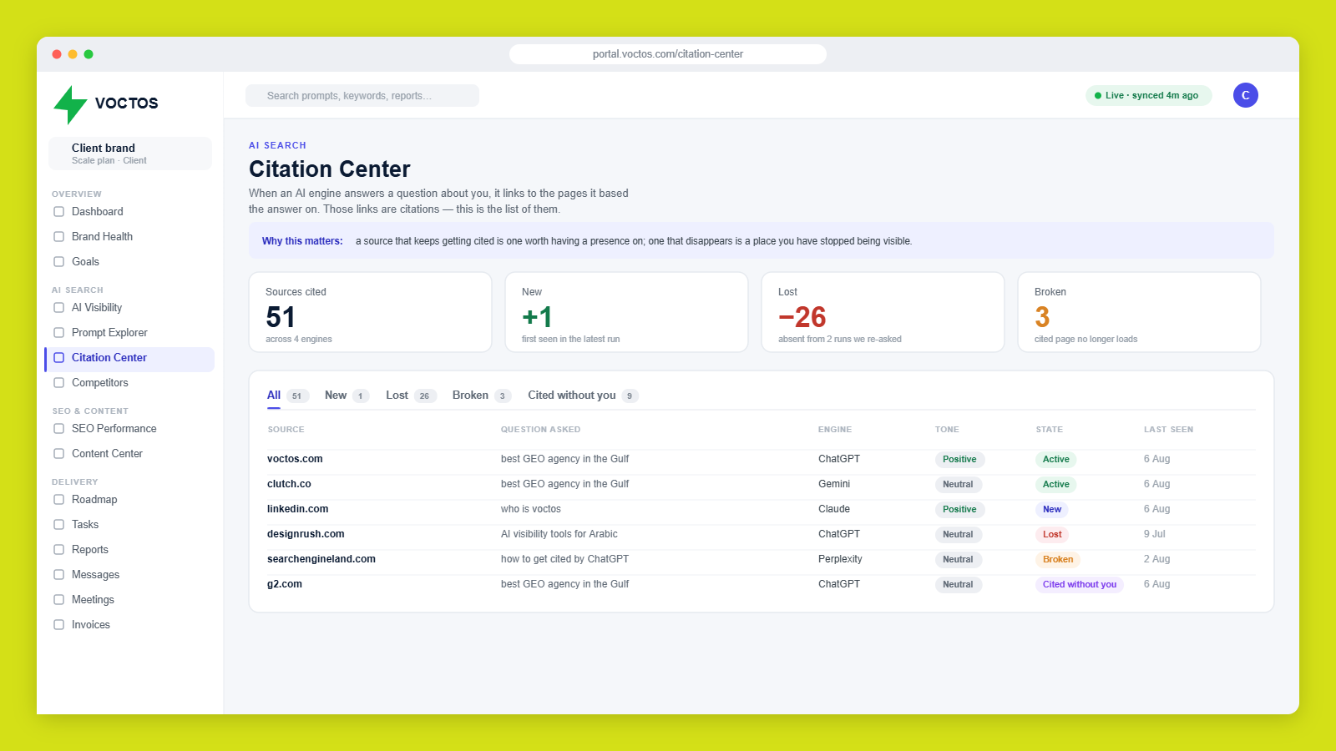1336x751 pixels.
Task: Click the Citation Center sidebar icon
Action: coord(58,358)
